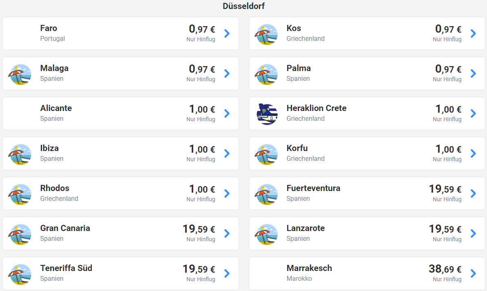Click the beach umbrella icon beside Kos
The height and width of the screenshot is (291, 487).
point(266,34)
